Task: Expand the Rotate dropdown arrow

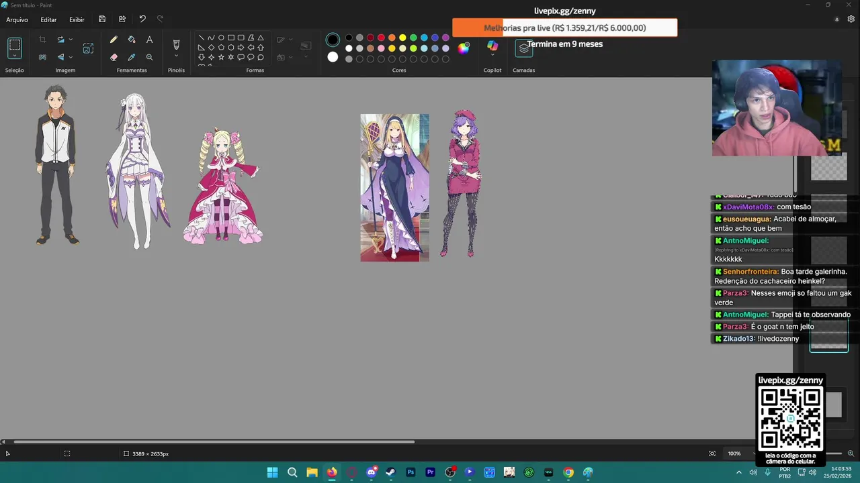Action: point(71,40)
